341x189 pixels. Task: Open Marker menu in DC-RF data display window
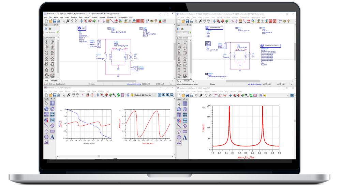68,91
